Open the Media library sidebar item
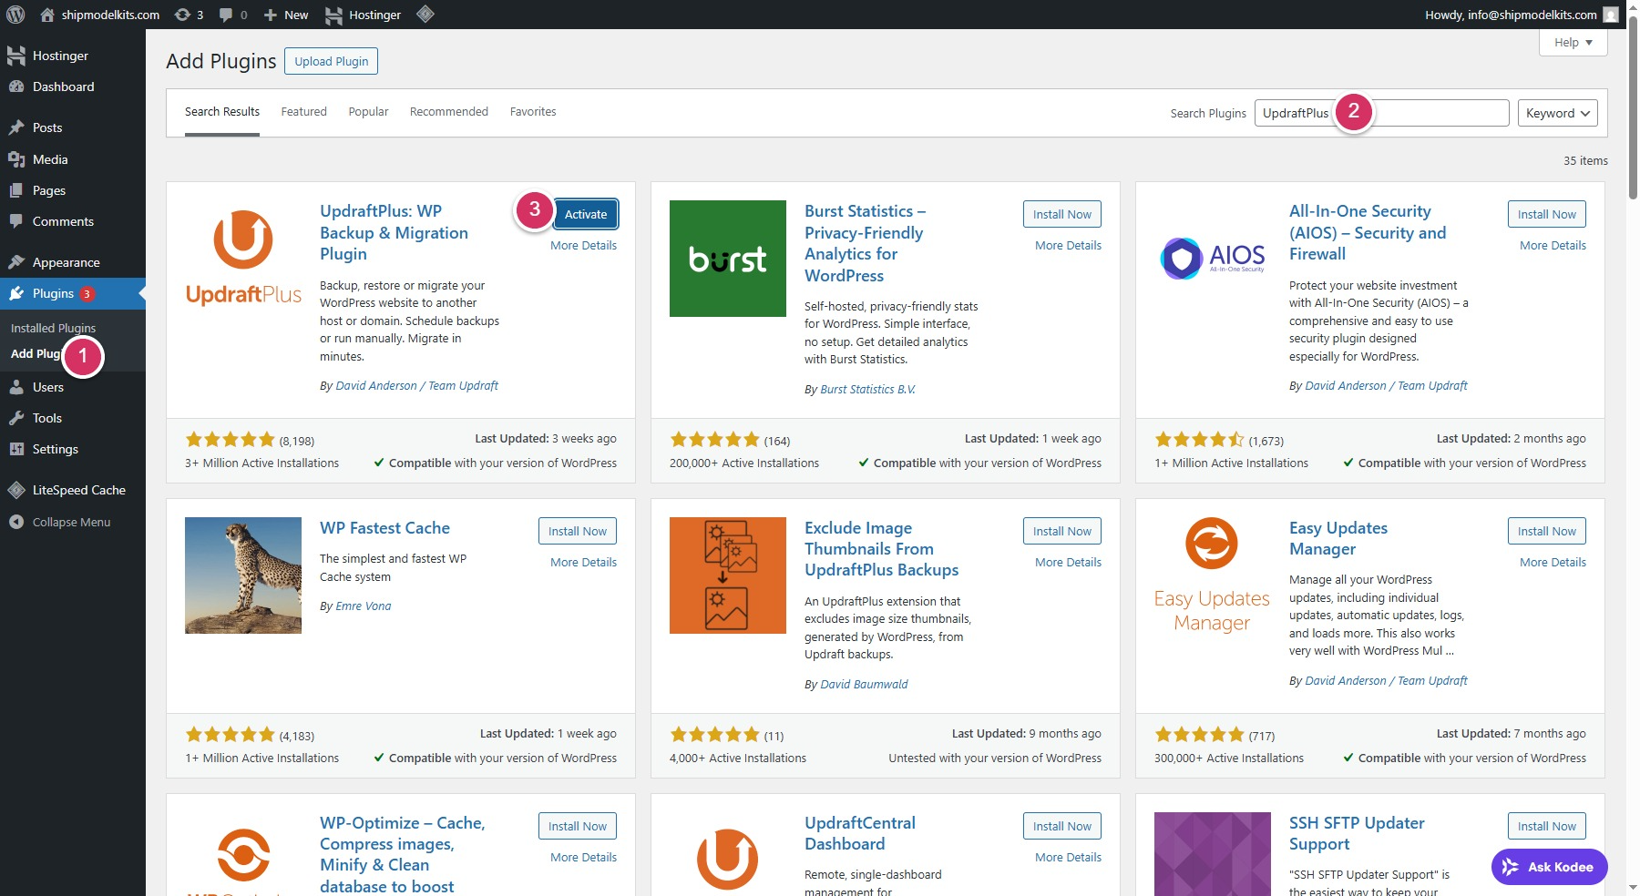Viewport: 1640px width, 896px height. [50, 159]
